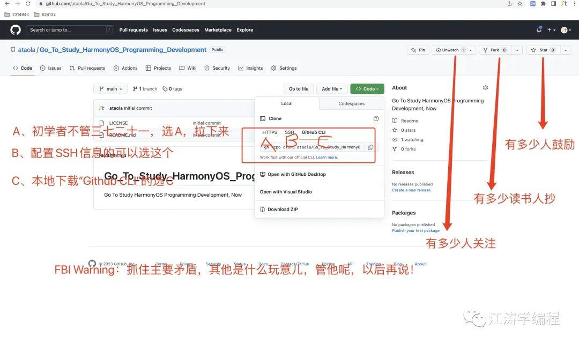Toggle the green Code dropdown button
579x344 pixels.
tap(367, 89)
